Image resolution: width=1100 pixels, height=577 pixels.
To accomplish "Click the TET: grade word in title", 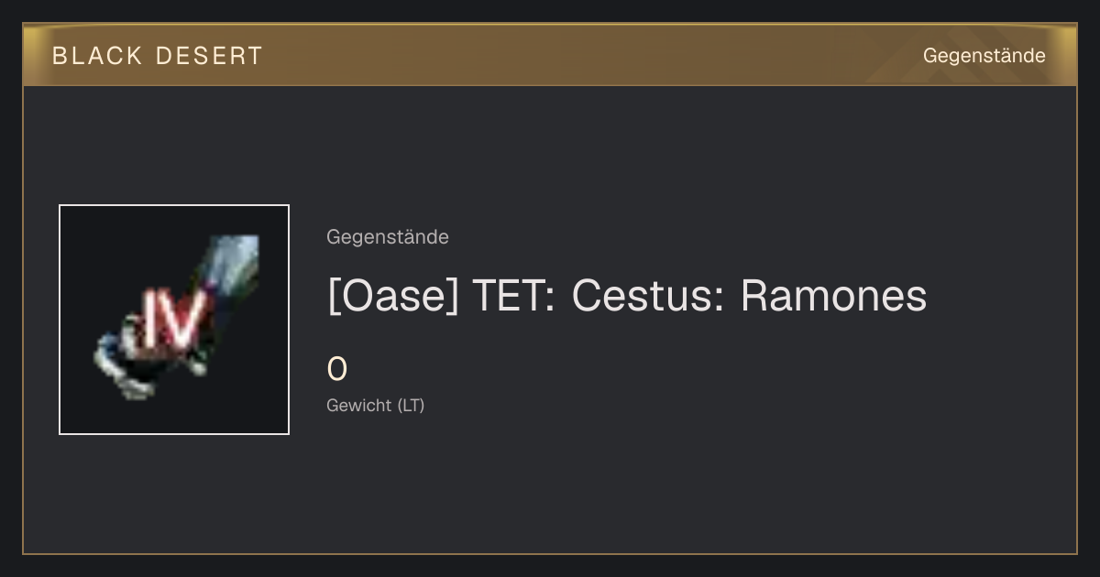I will point(513,296).
